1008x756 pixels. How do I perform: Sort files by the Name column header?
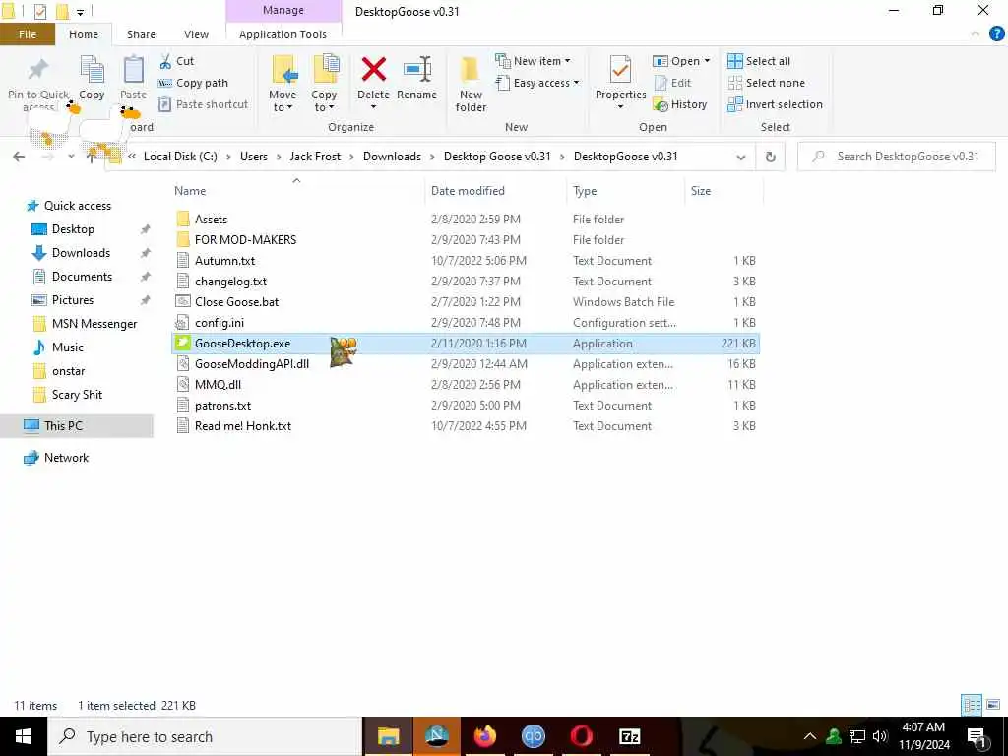[x=190, y=191]
